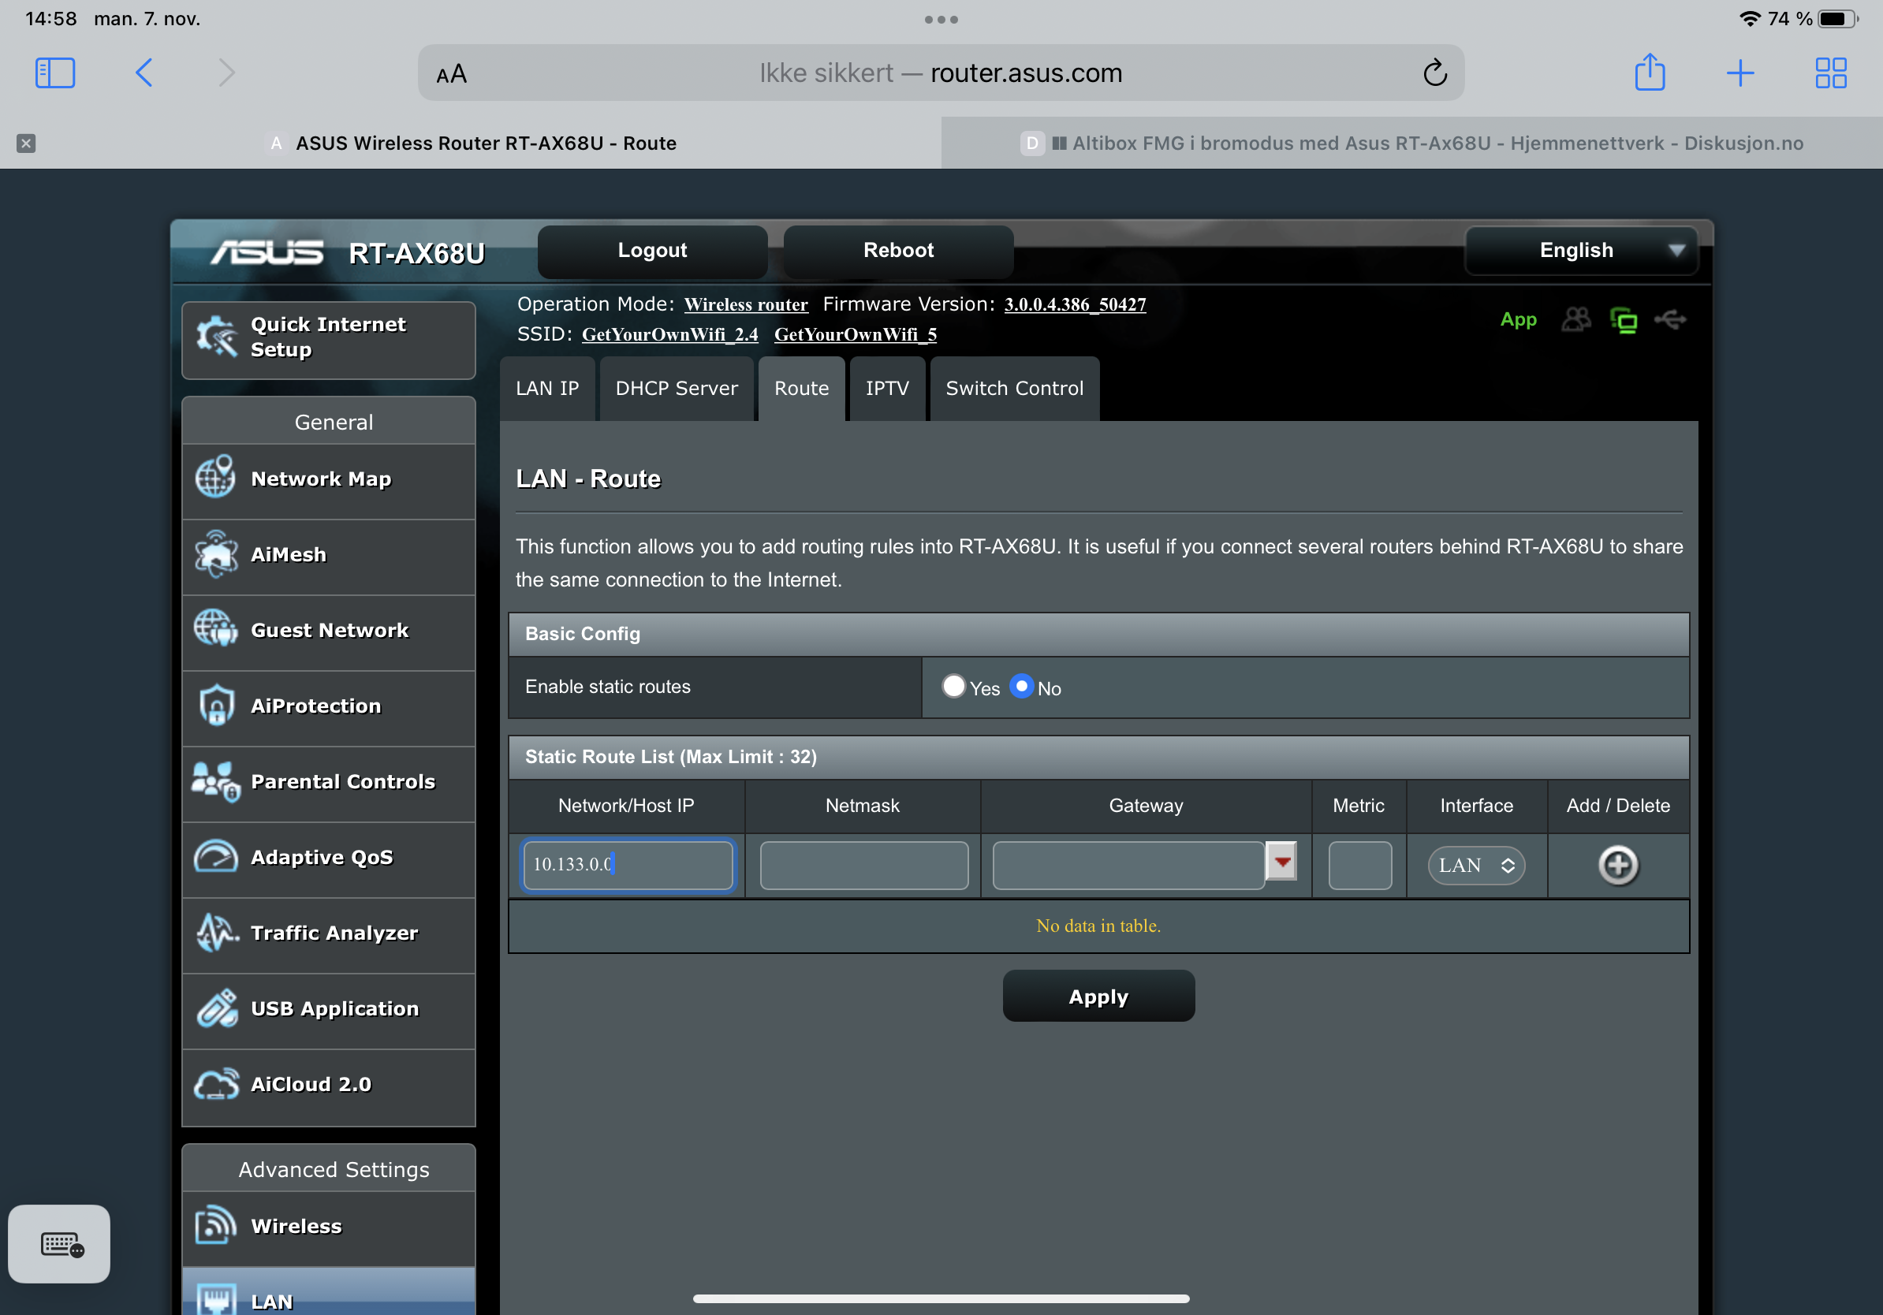This screenshot has height=1315, width=1883.
Task: Click the Logout button
Action: click(652, 251)
